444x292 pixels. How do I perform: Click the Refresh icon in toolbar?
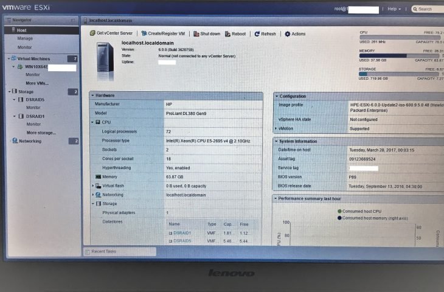(257, 34)
